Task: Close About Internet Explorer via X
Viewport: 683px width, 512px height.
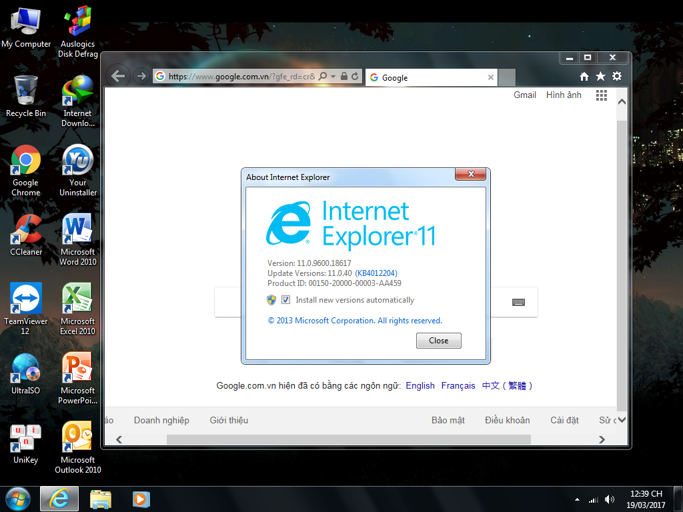Action: (470, 174)
